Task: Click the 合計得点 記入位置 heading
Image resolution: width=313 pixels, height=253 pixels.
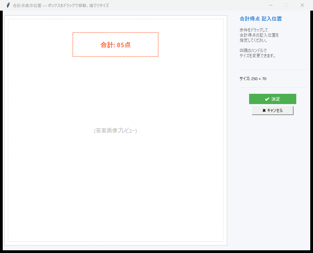Action: pos(261,18)
